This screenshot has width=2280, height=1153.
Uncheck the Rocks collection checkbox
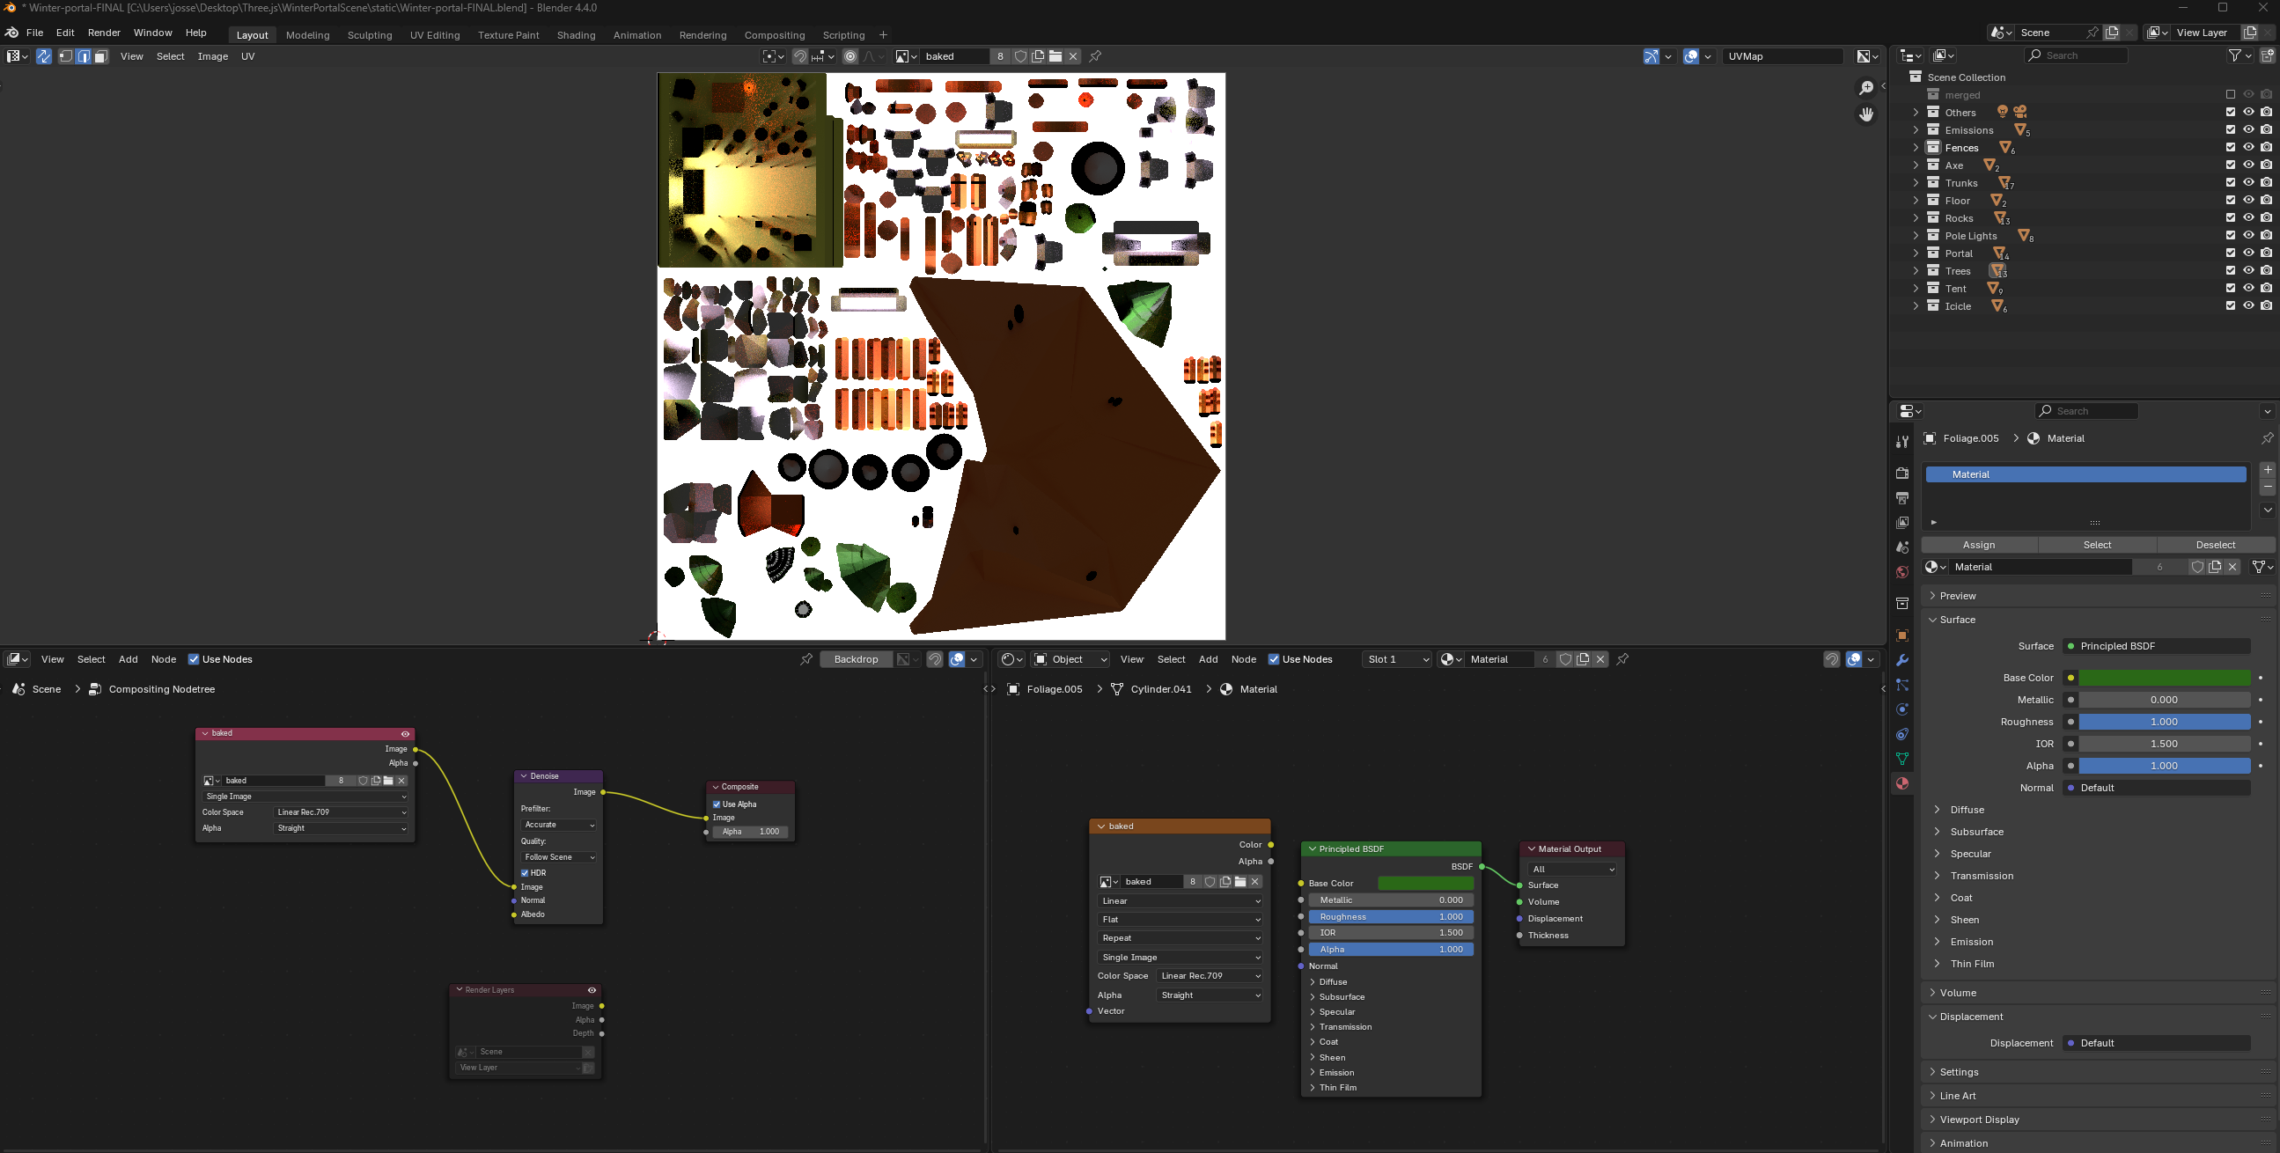(x=2231, y=218)
